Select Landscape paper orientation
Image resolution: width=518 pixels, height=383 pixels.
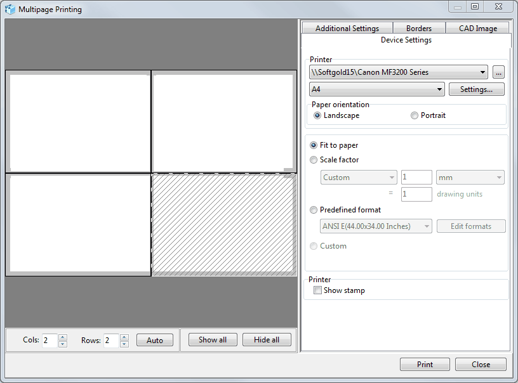[x=317, y=115]
